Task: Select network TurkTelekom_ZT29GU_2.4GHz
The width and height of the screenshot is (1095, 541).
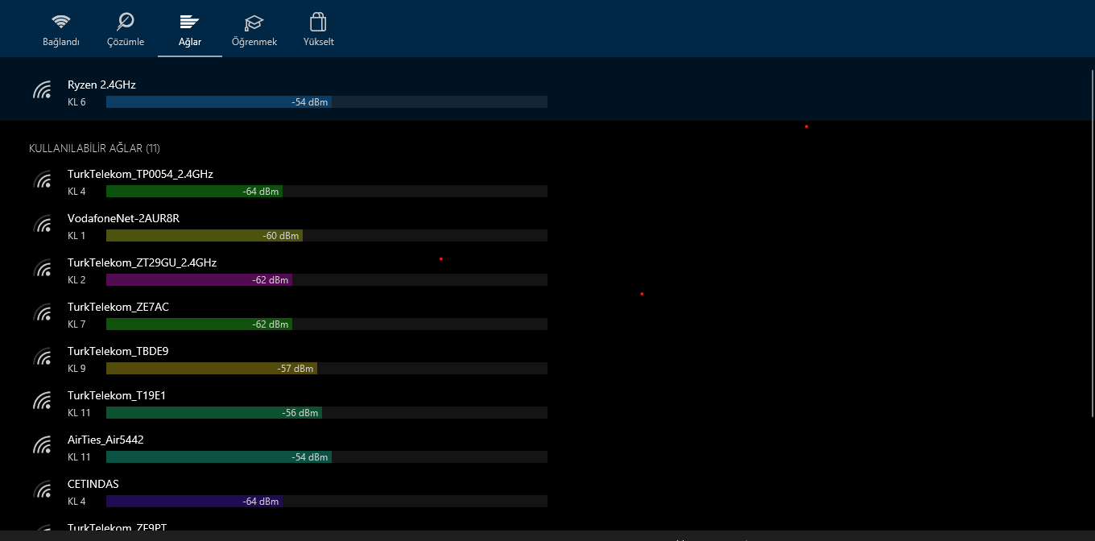Action: (x=142, y=262)
